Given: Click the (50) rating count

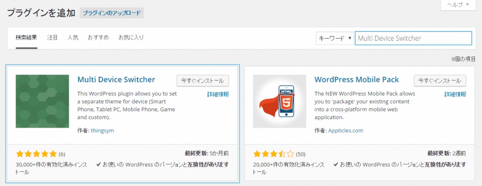Looking at the screenshot, I should click(x=300, y=154).
